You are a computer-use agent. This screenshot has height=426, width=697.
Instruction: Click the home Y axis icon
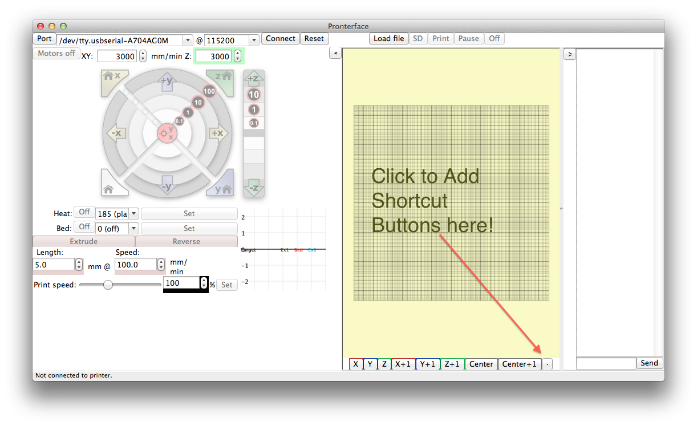pos(222,184)
